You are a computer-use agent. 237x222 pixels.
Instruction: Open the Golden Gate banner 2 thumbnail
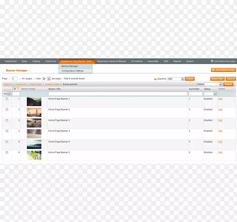[34, 112]
